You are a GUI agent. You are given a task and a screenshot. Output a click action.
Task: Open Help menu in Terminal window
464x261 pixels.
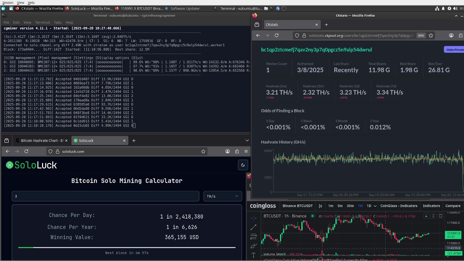click(69, 22)
